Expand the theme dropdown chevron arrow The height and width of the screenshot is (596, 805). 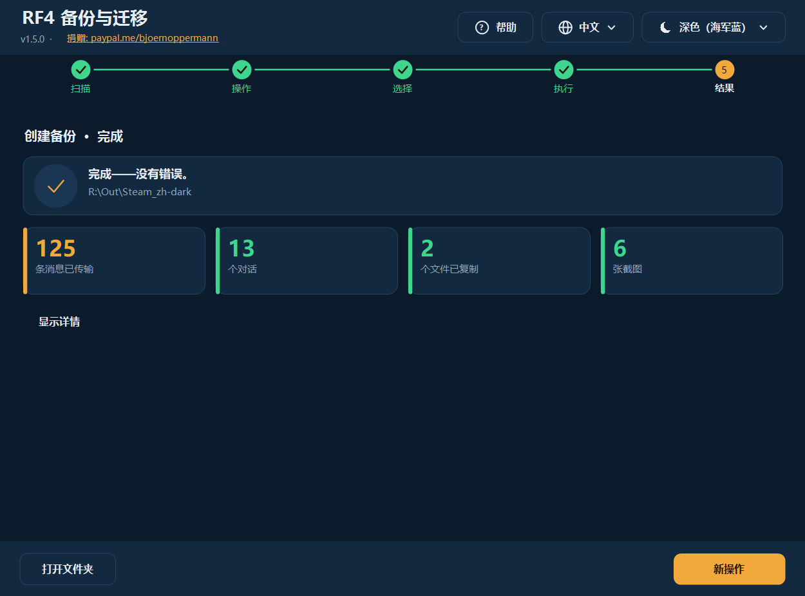tap(764, 27)
